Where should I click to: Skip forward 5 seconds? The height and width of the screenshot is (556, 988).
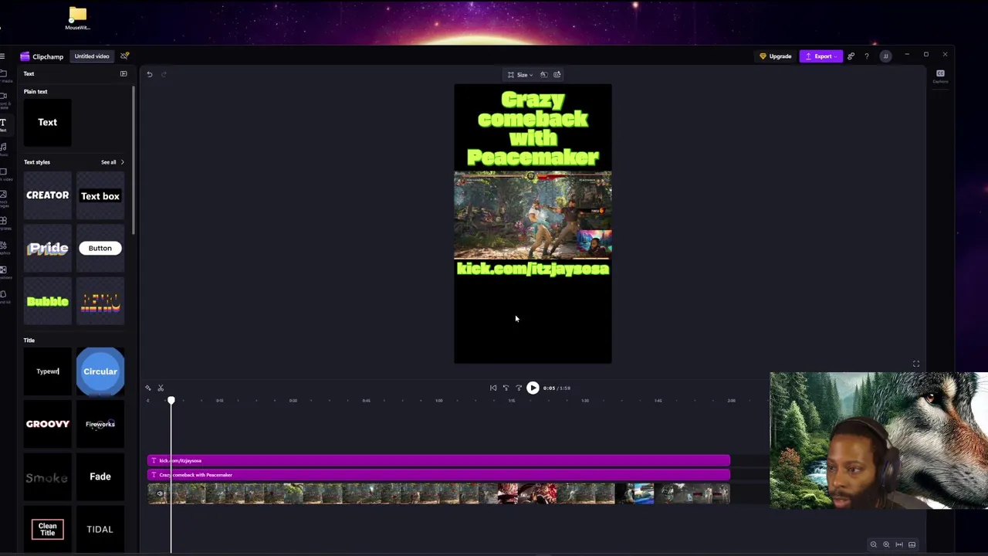click(519, 388)
